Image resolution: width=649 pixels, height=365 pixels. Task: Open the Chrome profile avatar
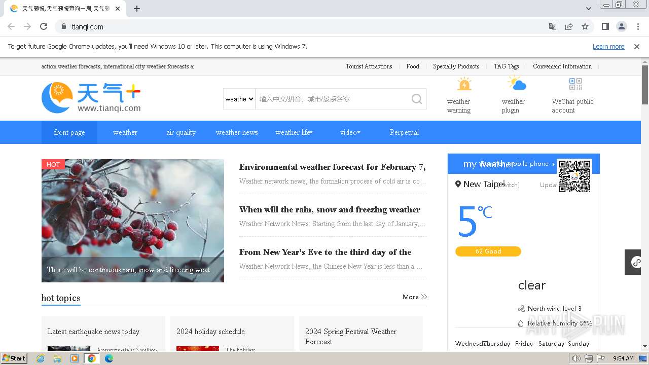(621, 26)
